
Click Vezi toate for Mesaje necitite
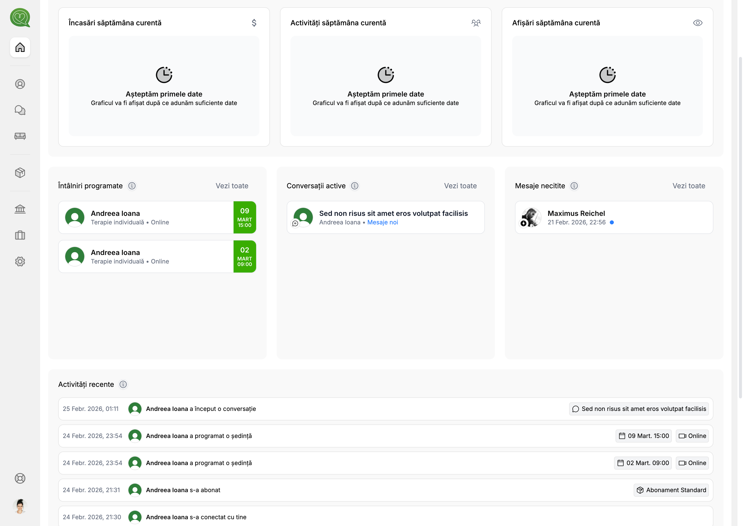point(689,186)
